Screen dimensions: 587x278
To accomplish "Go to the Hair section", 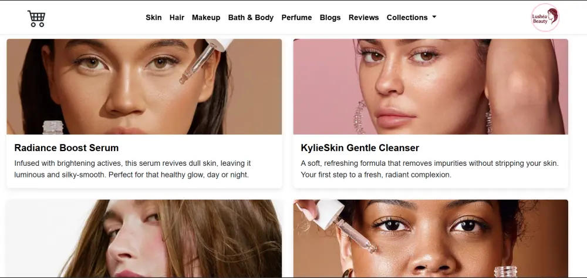I will coord(177,18).
